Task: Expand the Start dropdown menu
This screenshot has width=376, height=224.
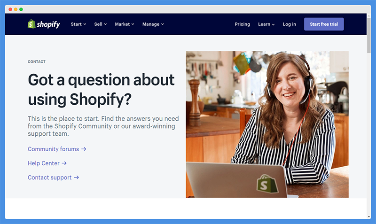Action: (78, 24)
